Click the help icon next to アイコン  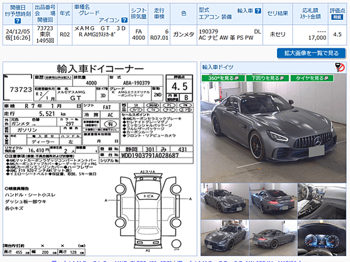(124, 20)
